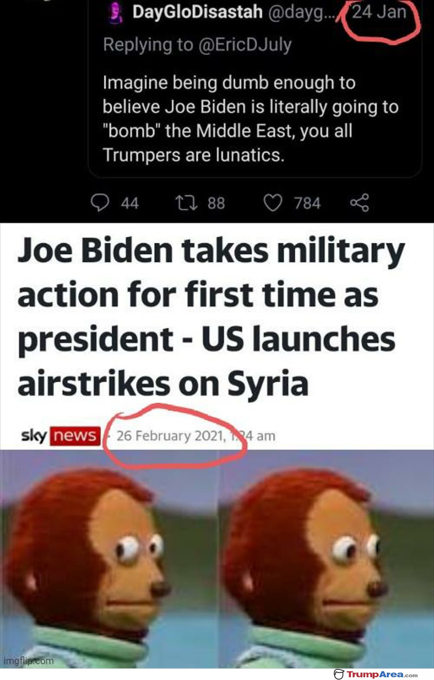
Task: Click the TrumpArea shield mascot icon
Action: pos(339,674)
